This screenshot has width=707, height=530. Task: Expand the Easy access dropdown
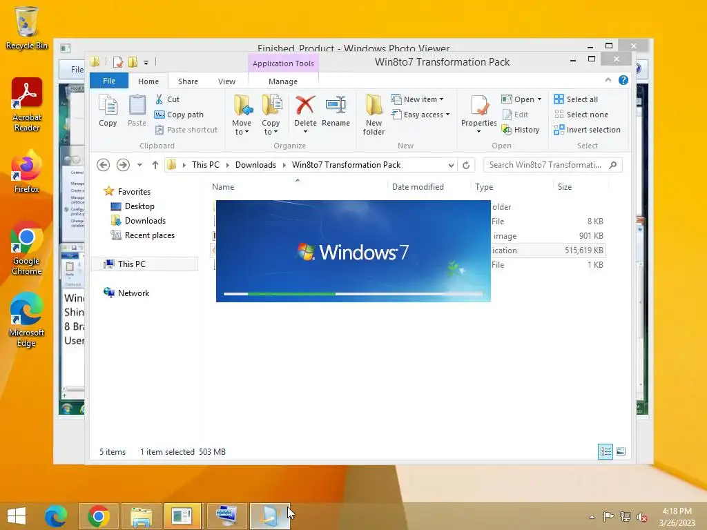pyautogui.click(x=420, y=115)
